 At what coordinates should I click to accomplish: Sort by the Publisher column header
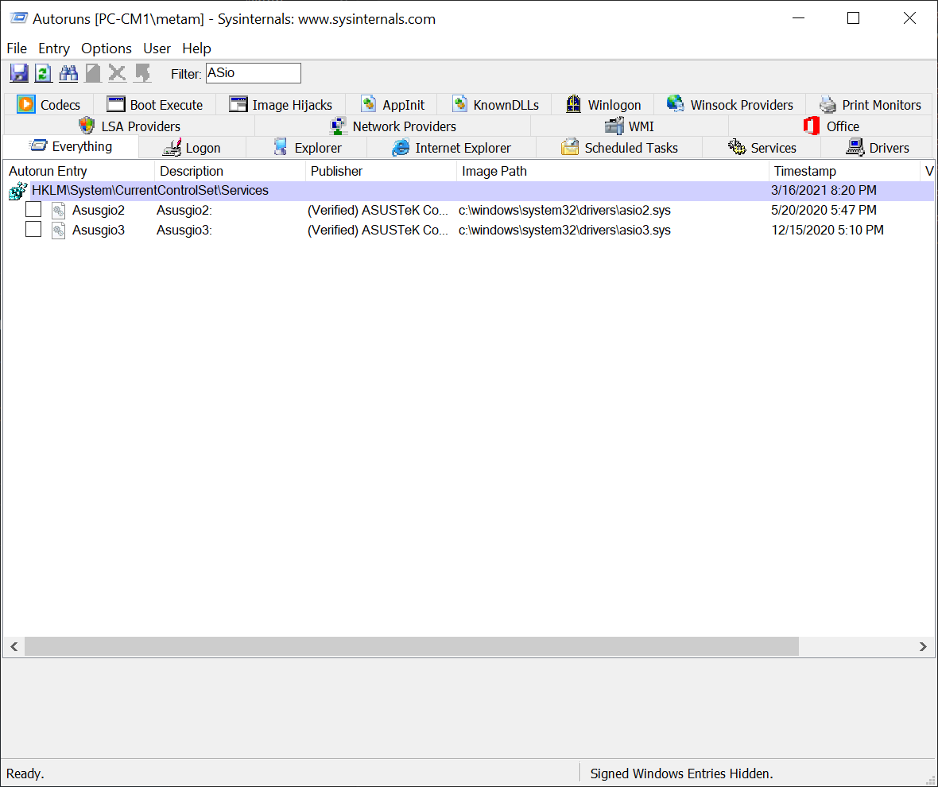pos(382,171)
